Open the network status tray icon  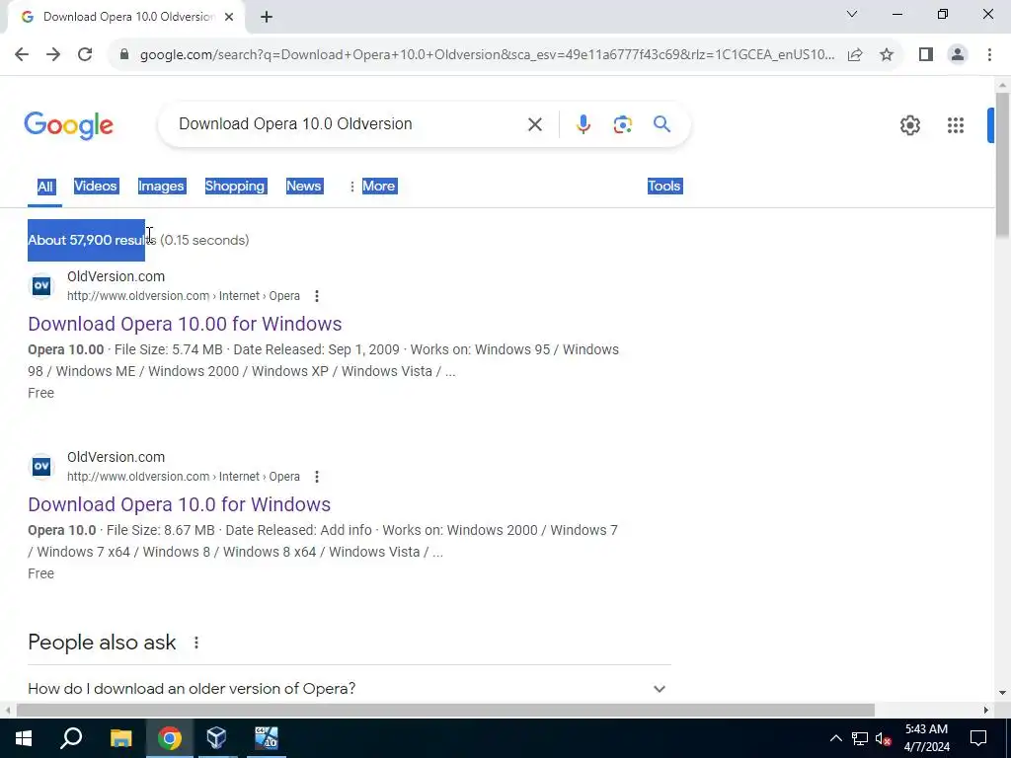click(x=860, y=738)
